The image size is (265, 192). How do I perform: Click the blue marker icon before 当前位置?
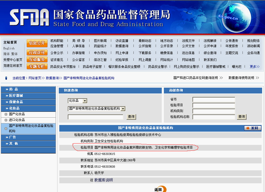tap(6, 78)
